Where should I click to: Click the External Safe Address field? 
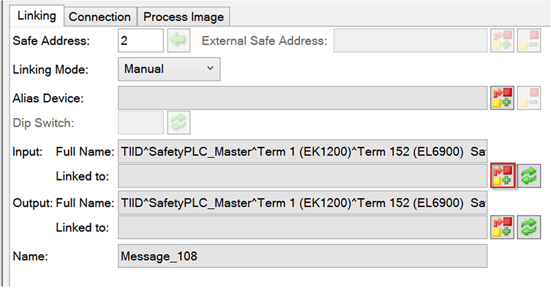coord(410,42)
